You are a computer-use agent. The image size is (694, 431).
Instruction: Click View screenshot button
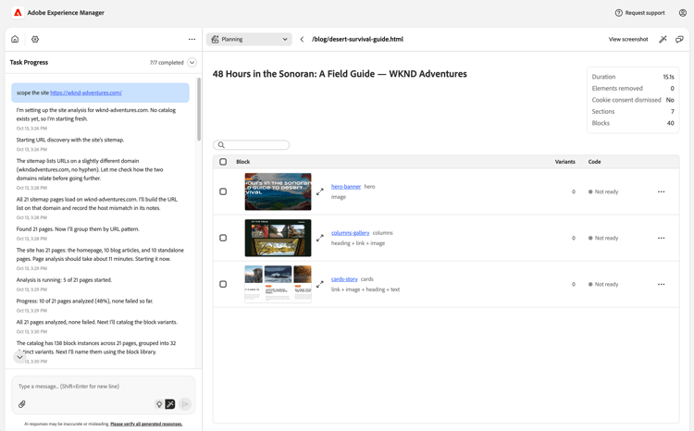[628, 39]
